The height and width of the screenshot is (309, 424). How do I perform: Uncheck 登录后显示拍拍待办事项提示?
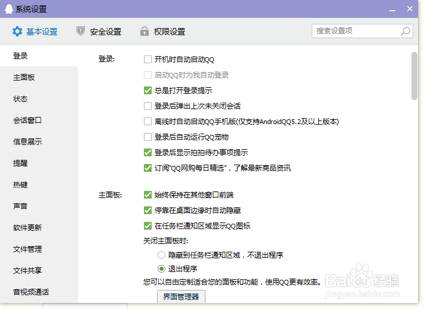point(148,153)
